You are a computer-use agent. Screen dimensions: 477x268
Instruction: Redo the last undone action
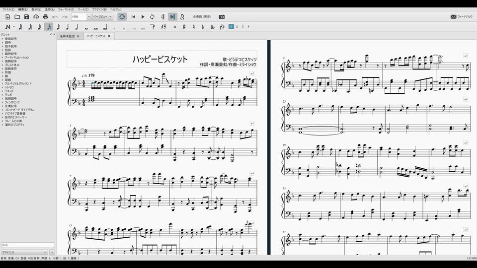65,17
